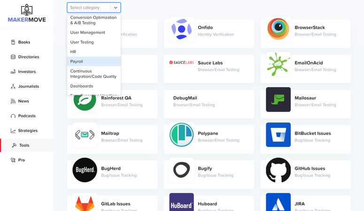Viewport: 364px width, 211px height.
Task: Choose Conversion Optimization & A/B Testing option
Action: 94,20
